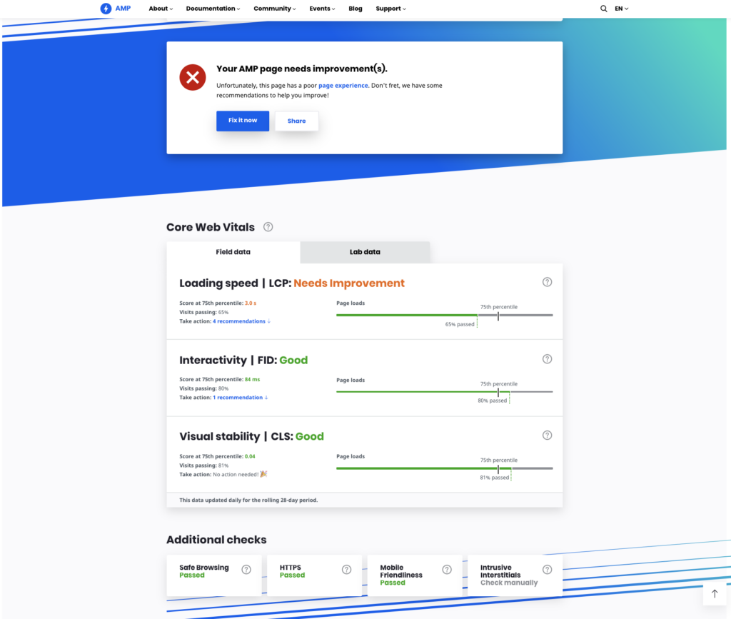Expand the About menu
Image resolution: width=731 pixels, height=619 pixels.
[161, 9]
